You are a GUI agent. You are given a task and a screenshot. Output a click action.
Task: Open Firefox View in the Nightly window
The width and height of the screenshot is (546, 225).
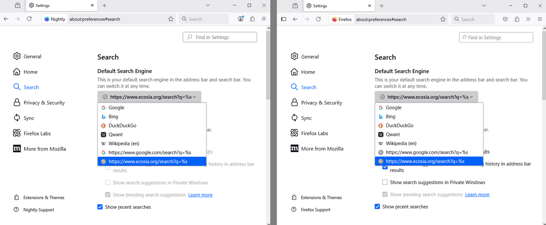[x=17, y=5]
